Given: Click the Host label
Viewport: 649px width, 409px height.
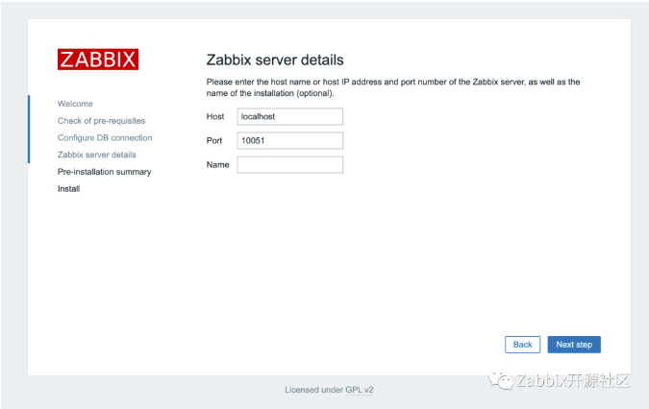Looking at the screenshot, I should click(215, 116).
